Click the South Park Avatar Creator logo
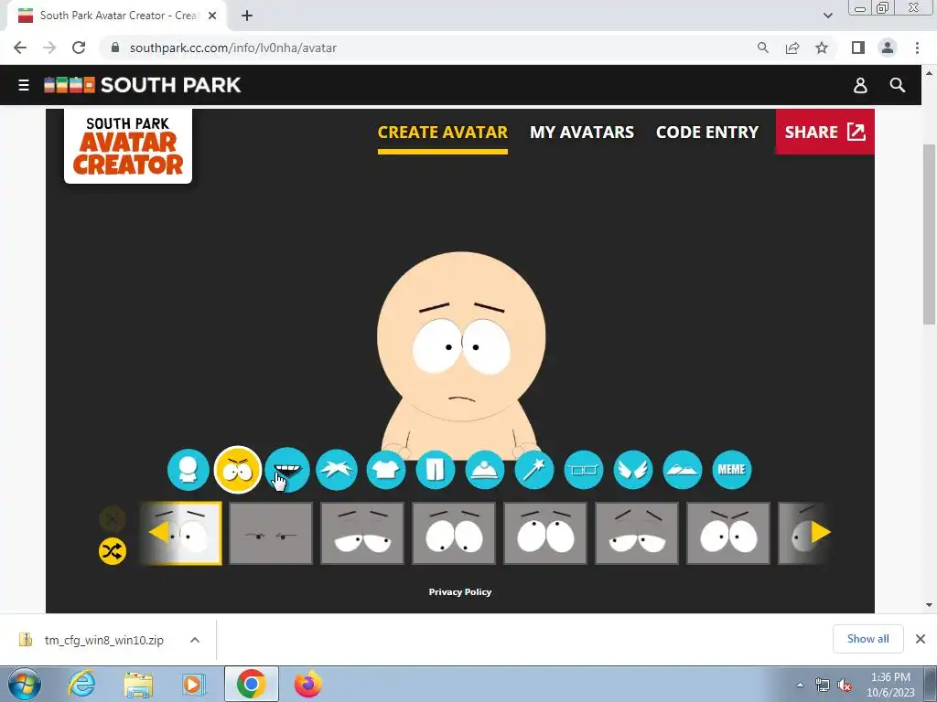Screen dimensions: 937x702 click(128, 146)
